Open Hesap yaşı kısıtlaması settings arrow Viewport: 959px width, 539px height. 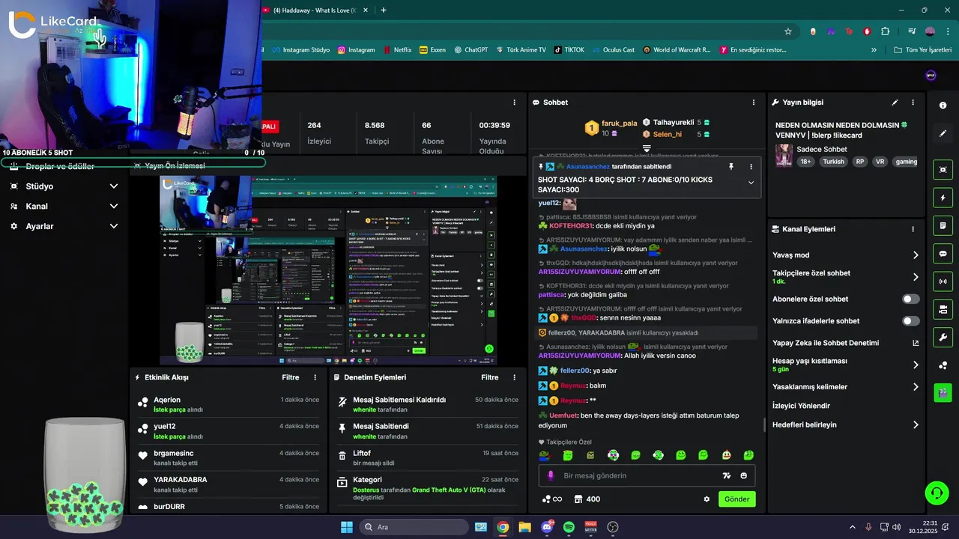(x=915, y=365)
